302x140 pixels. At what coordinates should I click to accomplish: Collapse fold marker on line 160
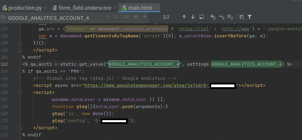(x=20, y=50)
